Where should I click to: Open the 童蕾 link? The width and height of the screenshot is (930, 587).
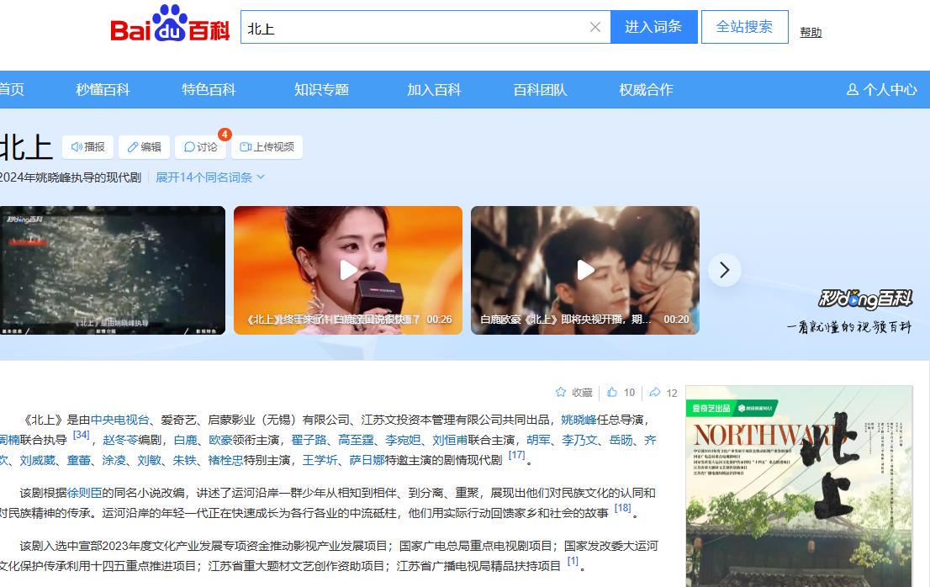(78, 460)
